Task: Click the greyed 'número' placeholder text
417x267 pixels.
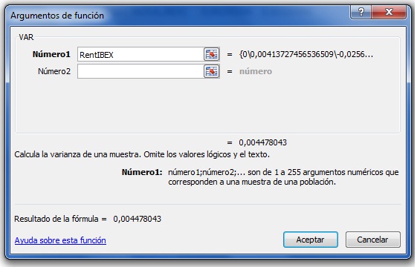Action: tap(256, 71)
